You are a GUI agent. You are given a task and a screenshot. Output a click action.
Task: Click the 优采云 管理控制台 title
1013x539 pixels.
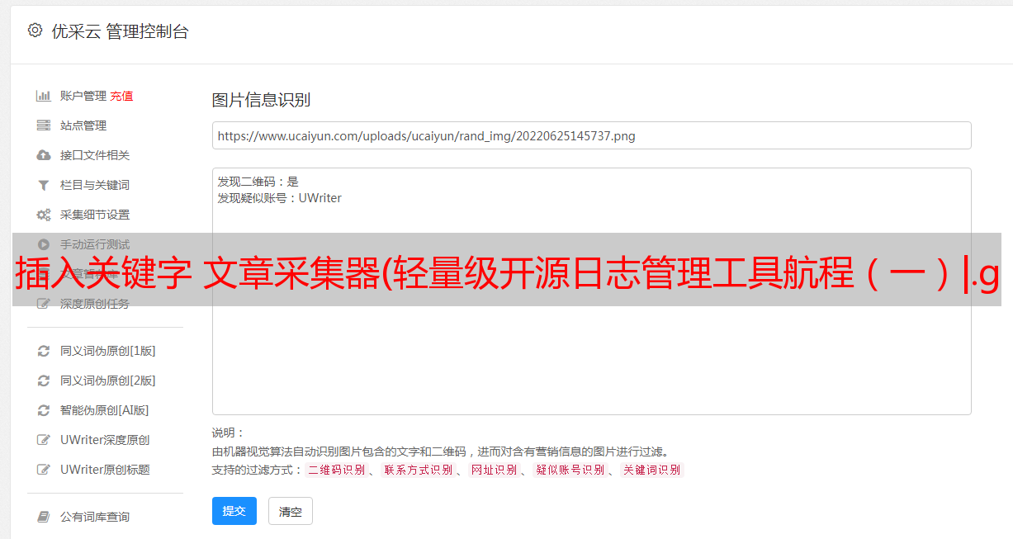120,31
